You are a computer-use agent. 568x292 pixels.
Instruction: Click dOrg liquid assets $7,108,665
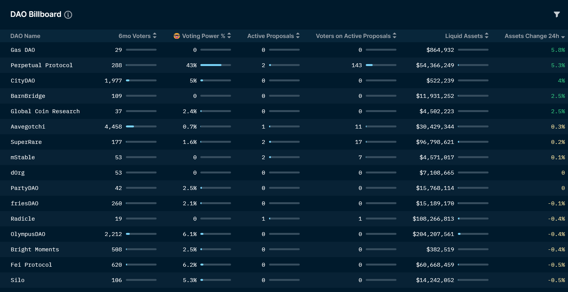pos(437,173)
